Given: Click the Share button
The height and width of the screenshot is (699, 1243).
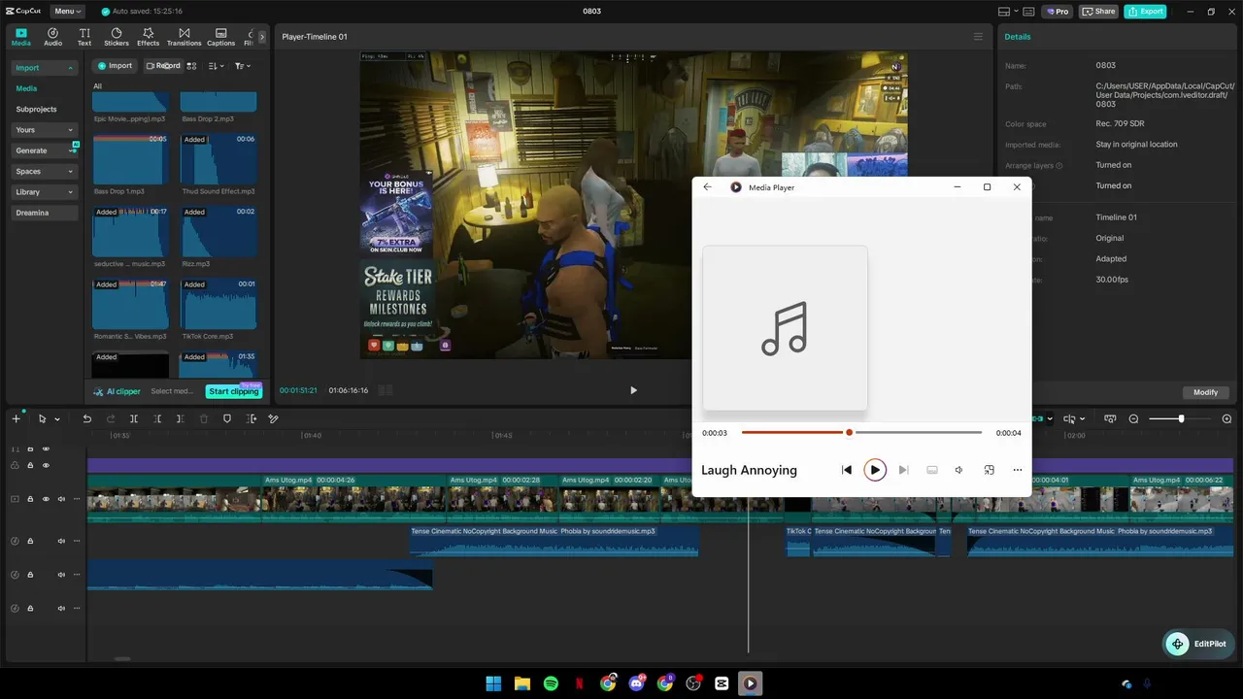Looking at the screenshot, I should pyautogui.click(x=1098, y=12).
